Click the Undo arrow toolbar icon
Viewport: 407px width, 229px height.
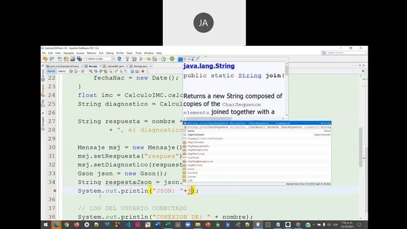(x=45, y=59)
